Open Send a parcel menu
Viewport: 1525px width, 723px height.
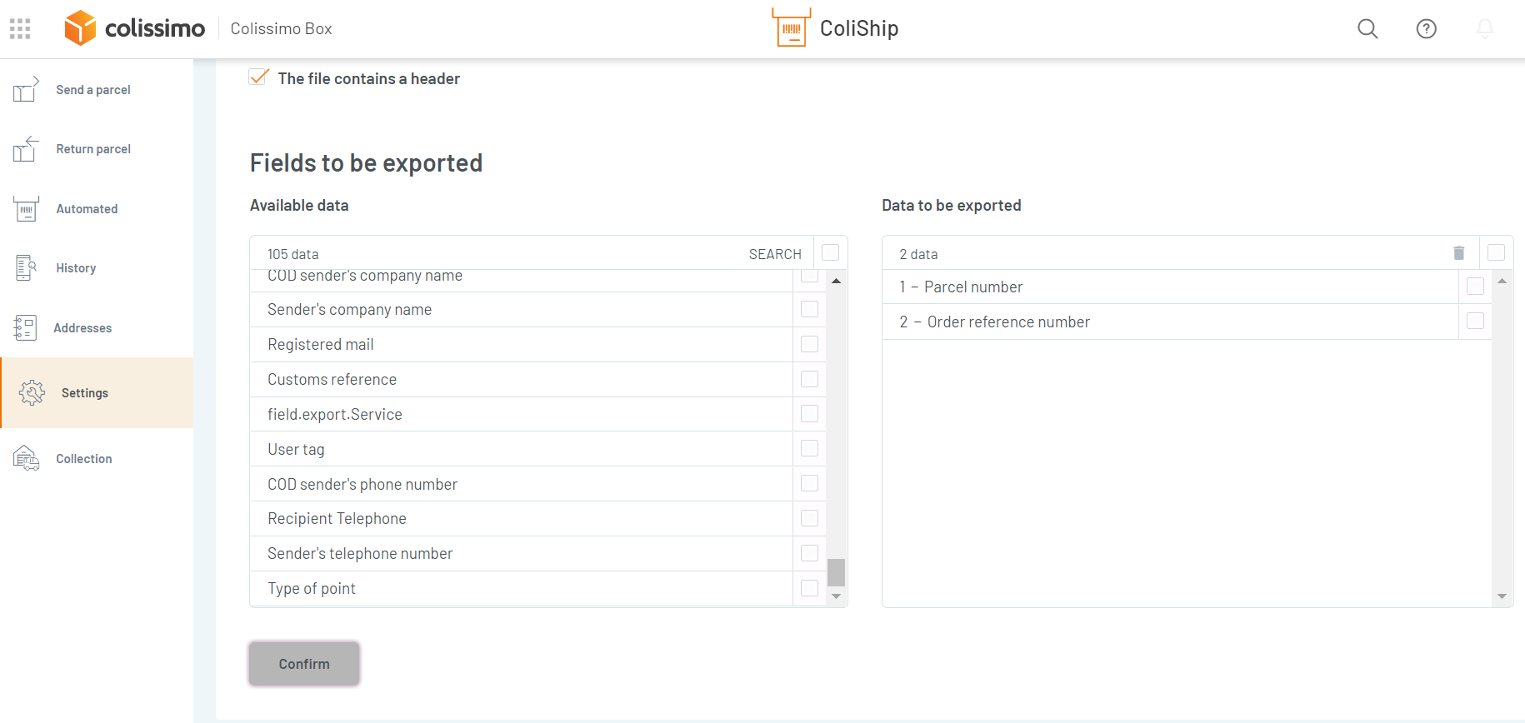click(92, 90)
